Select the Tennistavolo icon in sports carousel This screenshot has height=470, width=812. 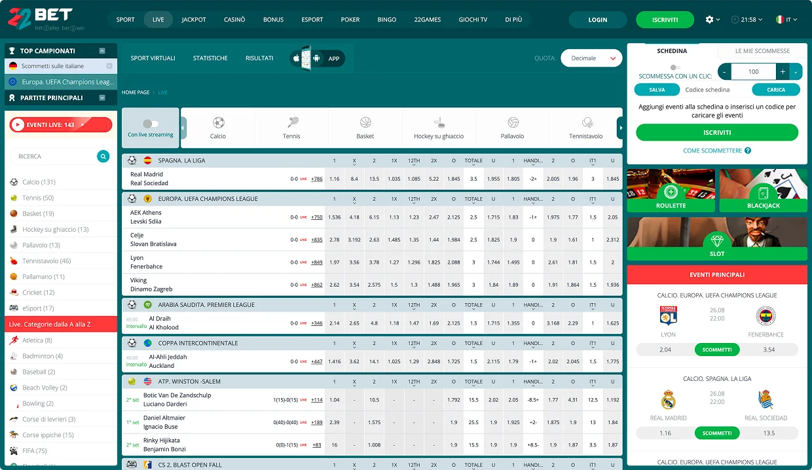click(x=587, y=122)
